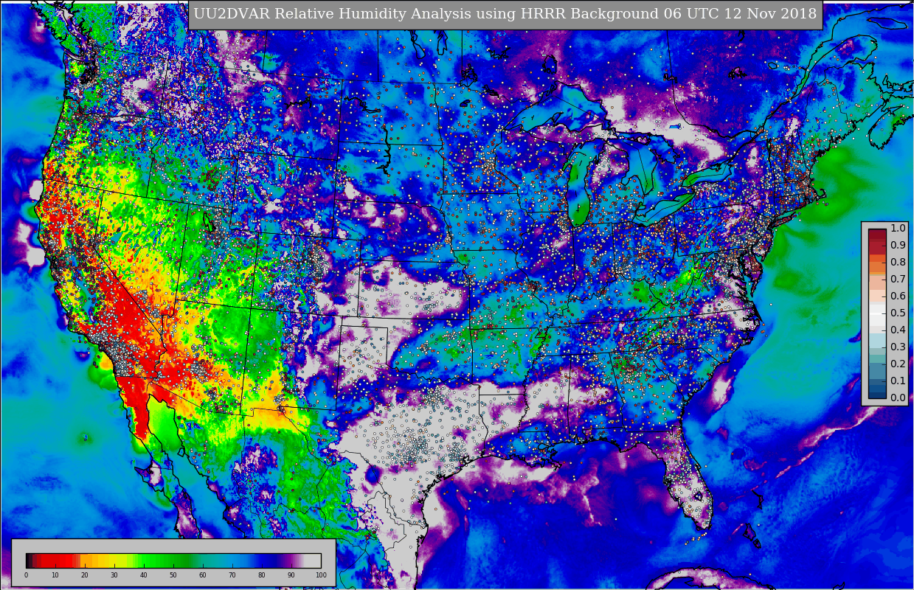
Task: Click the "0.0" label on the right colorbar
Action: [898, 398]
